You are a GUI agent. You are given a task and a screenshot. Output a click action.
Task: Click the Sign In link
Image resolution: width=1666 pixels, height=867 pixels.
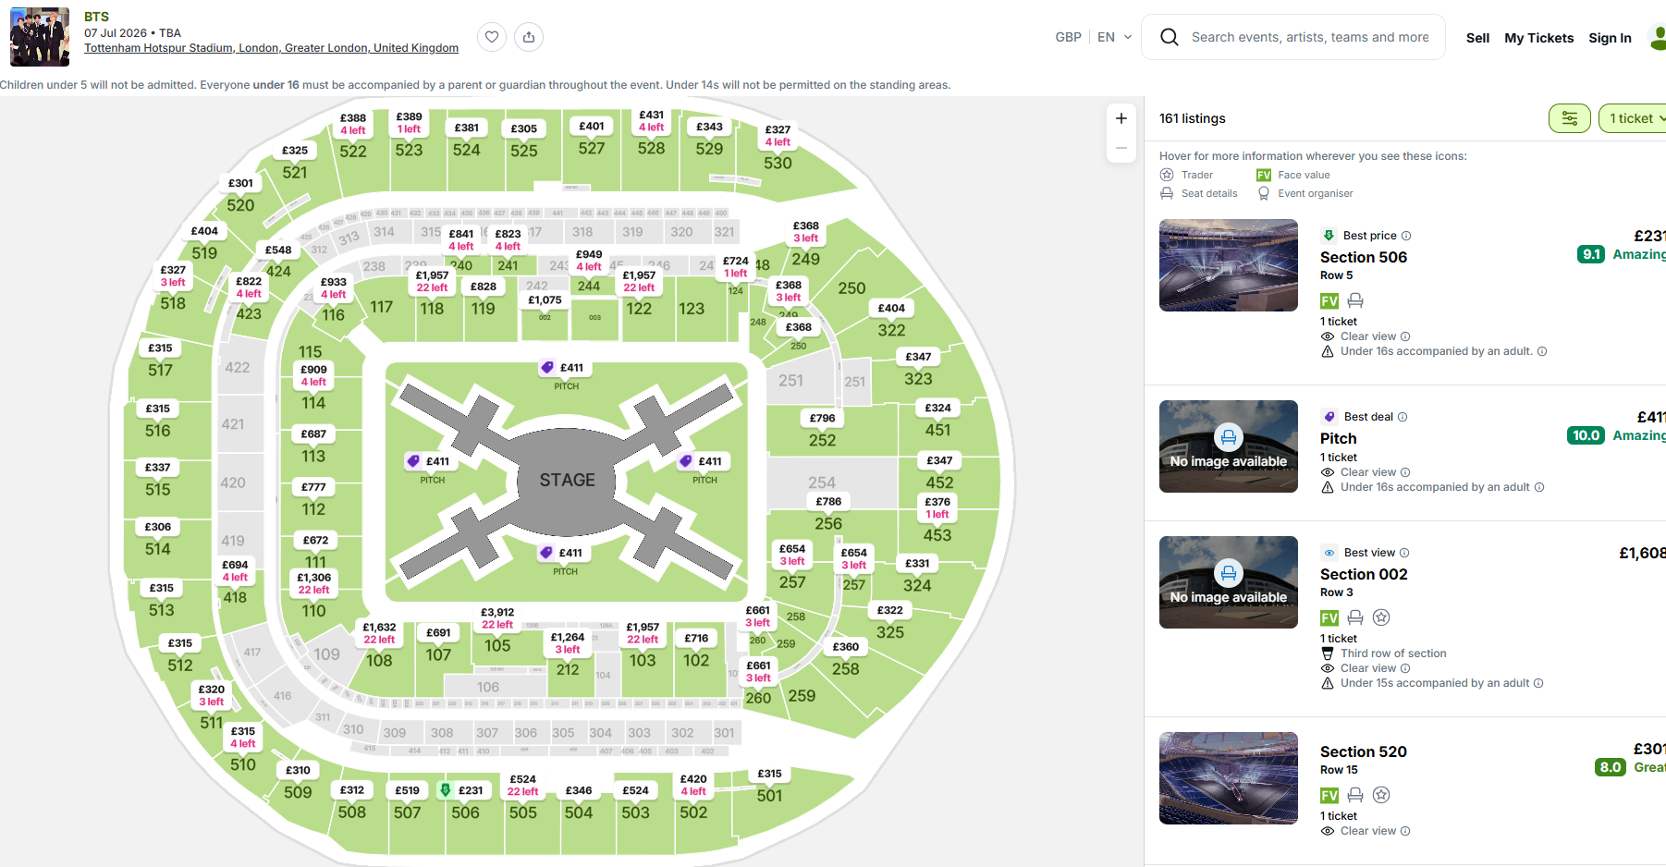click(x=1610, y=38)
